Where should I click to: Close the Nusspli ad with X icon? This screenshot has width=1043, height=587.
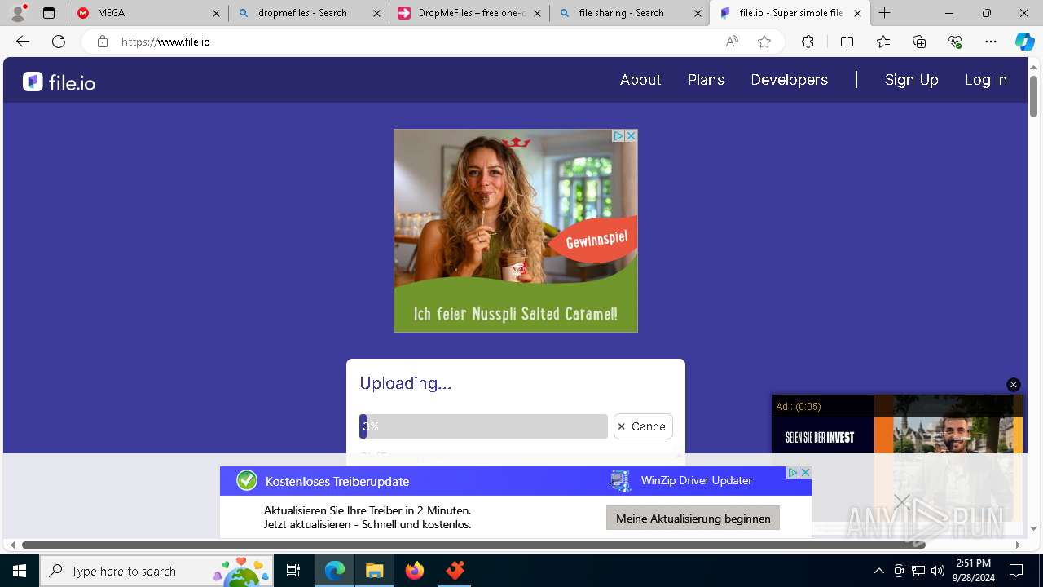tap(631, 136)
